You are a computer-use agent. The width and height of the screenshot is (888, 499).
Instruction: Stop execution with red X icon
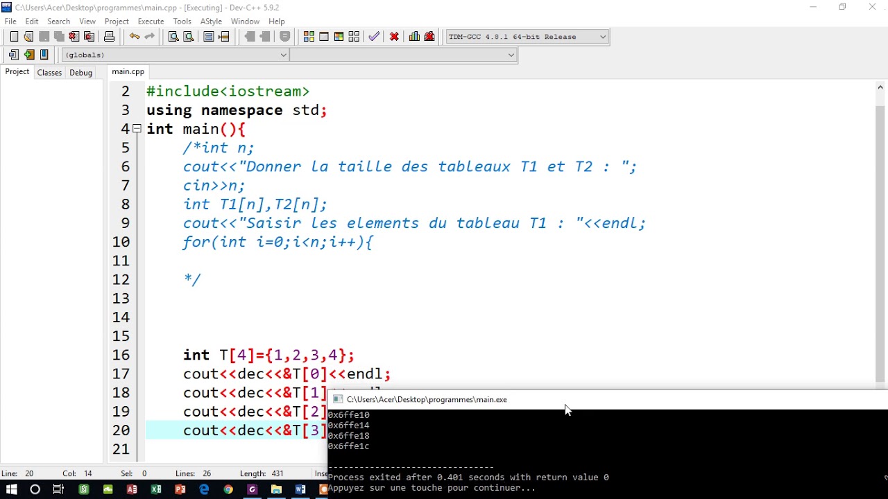[394, 37]
